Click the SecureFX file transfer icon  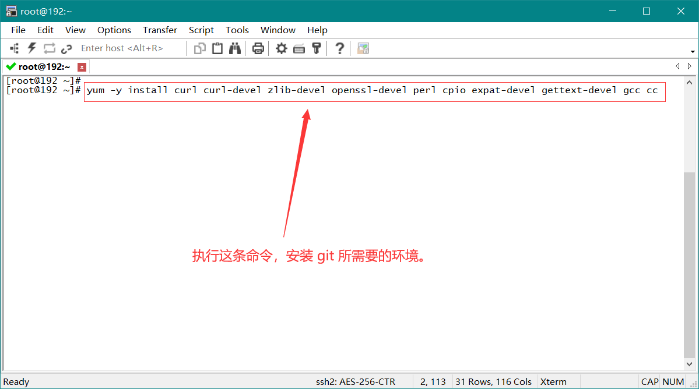[x=363, y=48]
